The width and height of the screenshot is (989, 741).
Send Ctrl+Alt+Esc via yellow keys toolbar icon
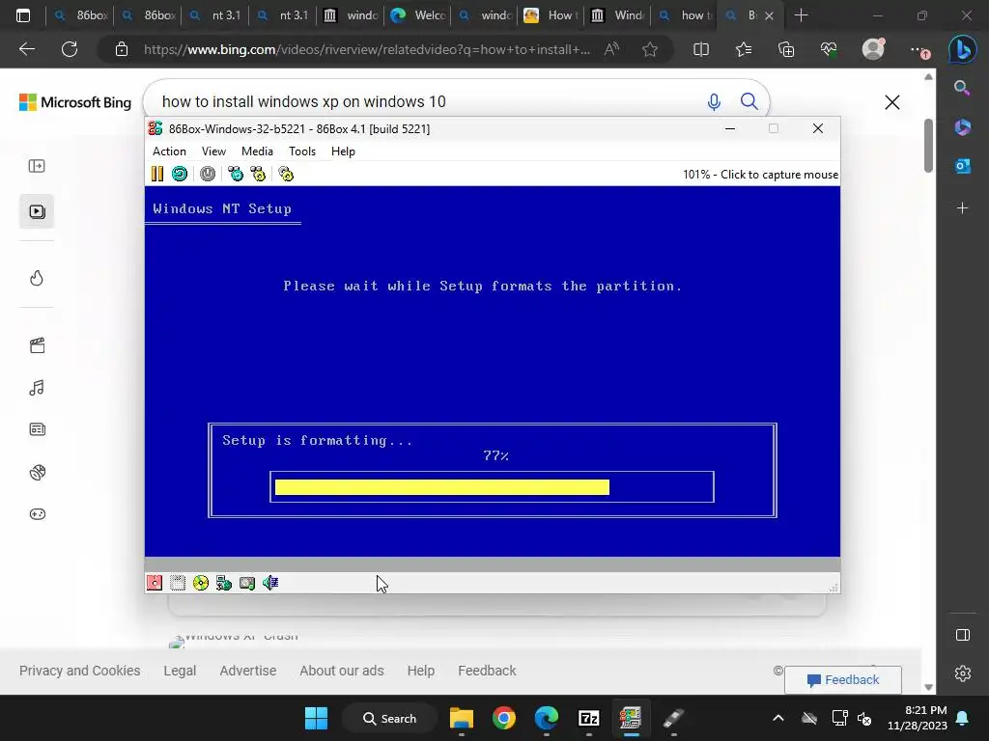coord(258,174)
